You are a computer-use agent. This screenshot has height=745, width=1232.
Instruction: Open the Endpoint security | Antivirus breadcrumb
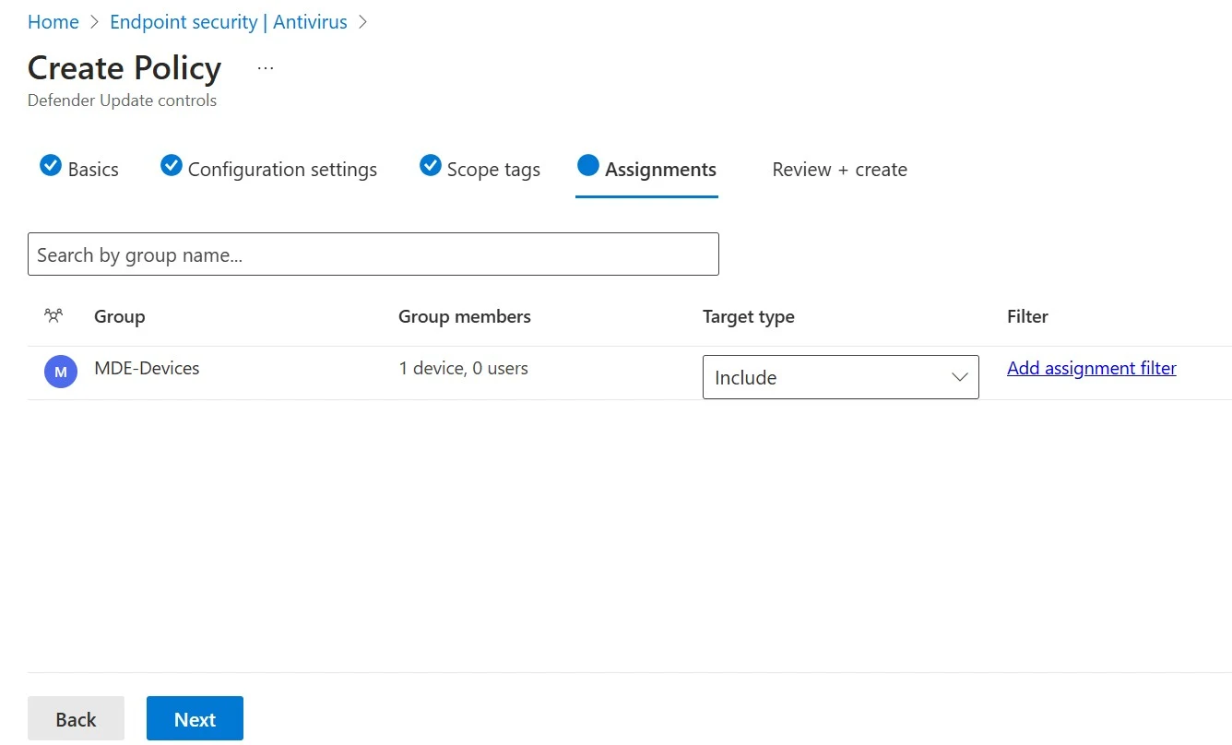[x=229, y=22]
